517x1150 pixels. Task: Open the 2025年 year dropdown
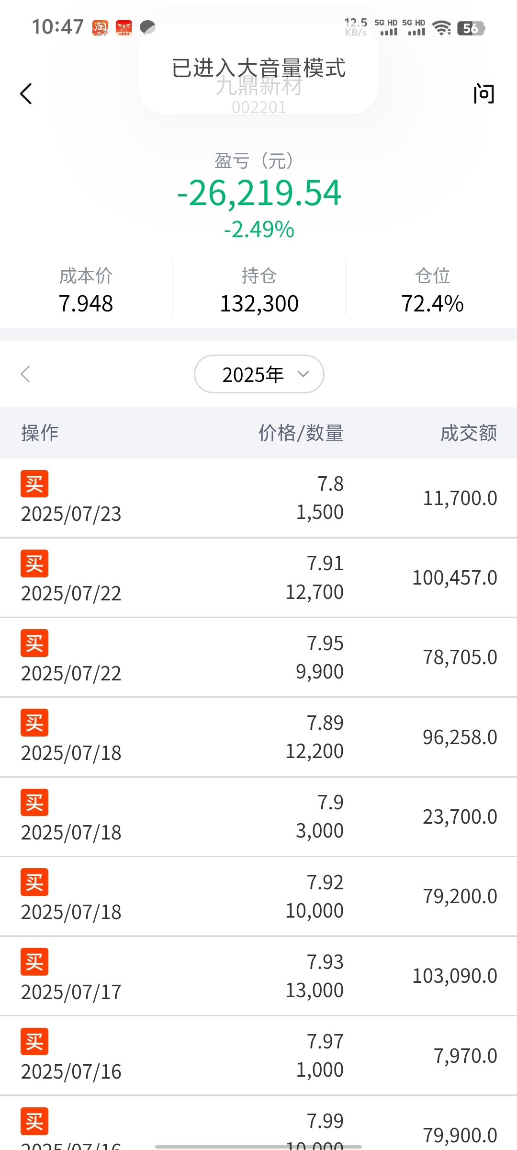[259, 374]
